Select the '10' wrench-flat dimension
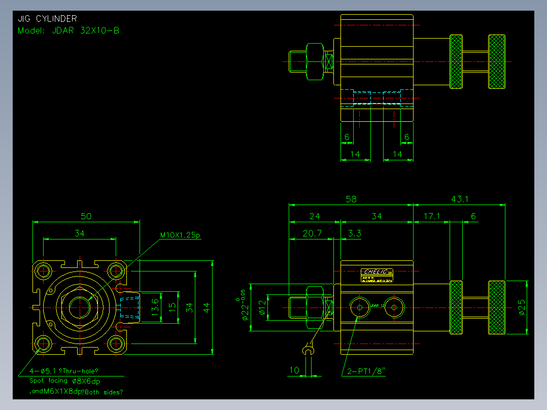 click(x=294, y=370)
